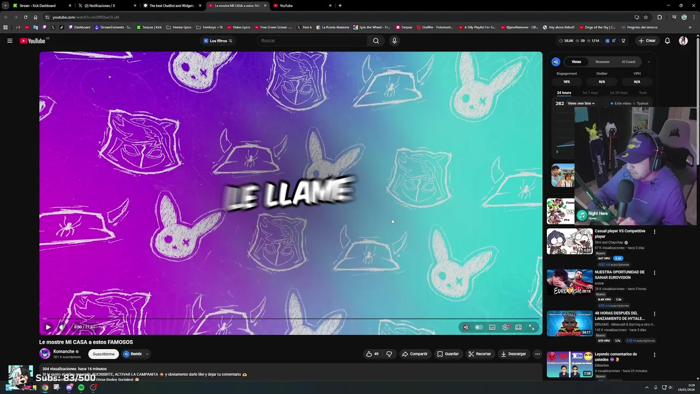Open the browser extensions puzzle icon
The width and height of the screenshot is (700, 394).
(660, 17)
